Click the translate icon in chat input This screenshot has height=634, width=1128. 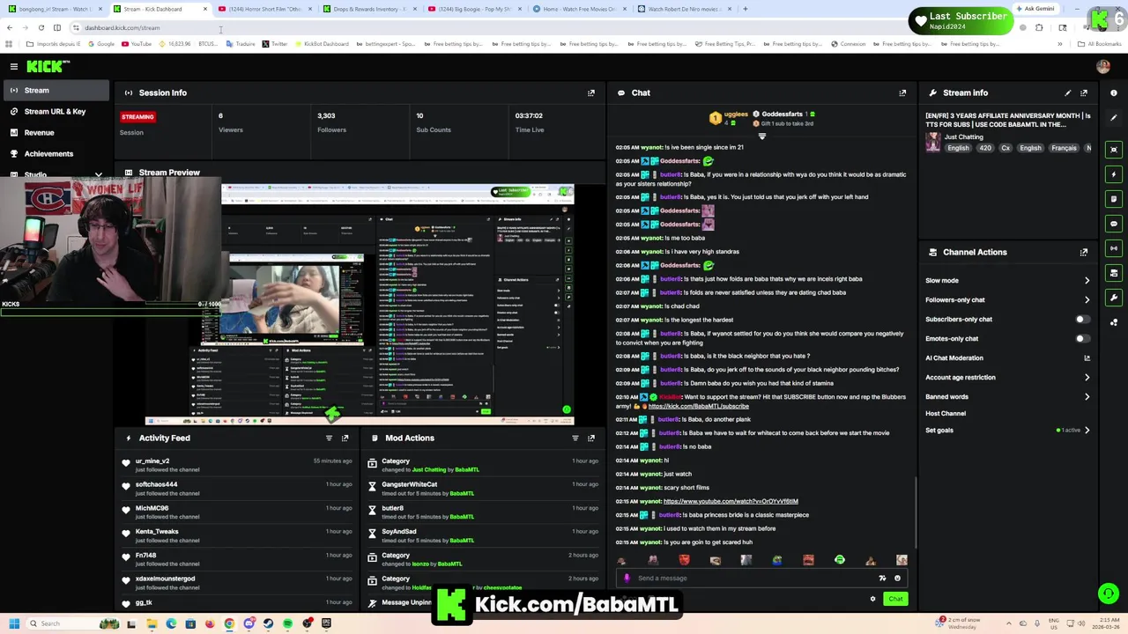pyautogui.click(x=882, y=579)
